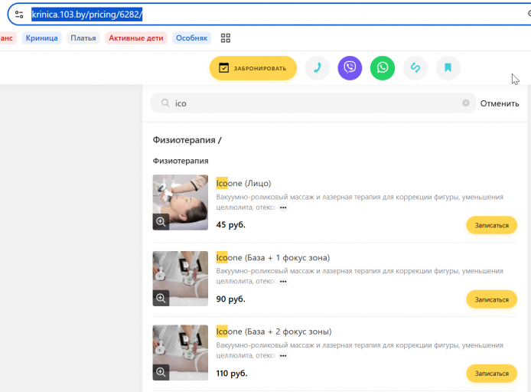Image resolution: width=531 pixels, height=392 pixels.
Task: Click the teal link icon
Action: (x=415, y=68)
